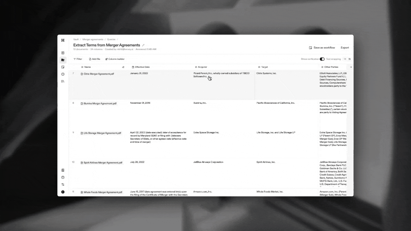411x231 pixels.
Task: Click the collapse columns icon beside Text wrapping
Action: coord(345,59)
